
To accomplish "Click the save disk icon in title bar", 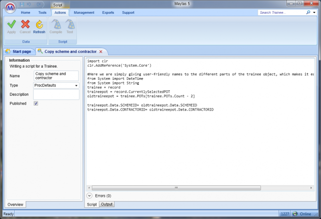I will pyautogui.click(x=22, y=4).
